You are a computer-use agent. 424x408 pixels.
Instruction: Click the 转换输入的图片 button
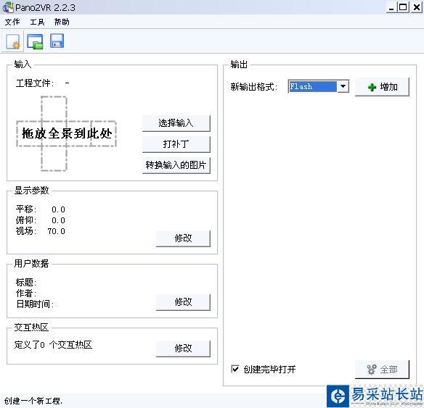click(x=176, y=165)
